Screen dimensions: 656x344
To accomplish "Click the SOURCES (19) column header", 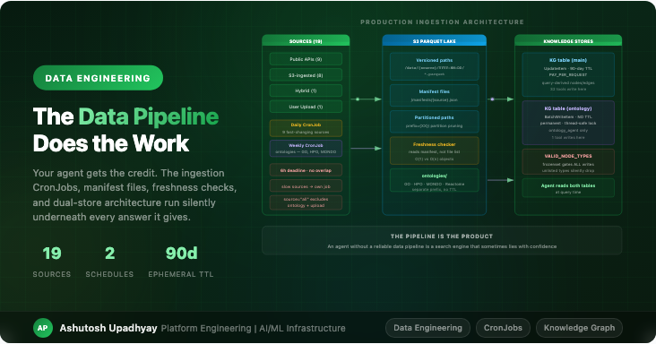I will [x=306, y=40].
